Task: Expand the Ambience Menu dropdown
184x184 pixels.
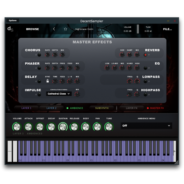Action: click(146, 126)
